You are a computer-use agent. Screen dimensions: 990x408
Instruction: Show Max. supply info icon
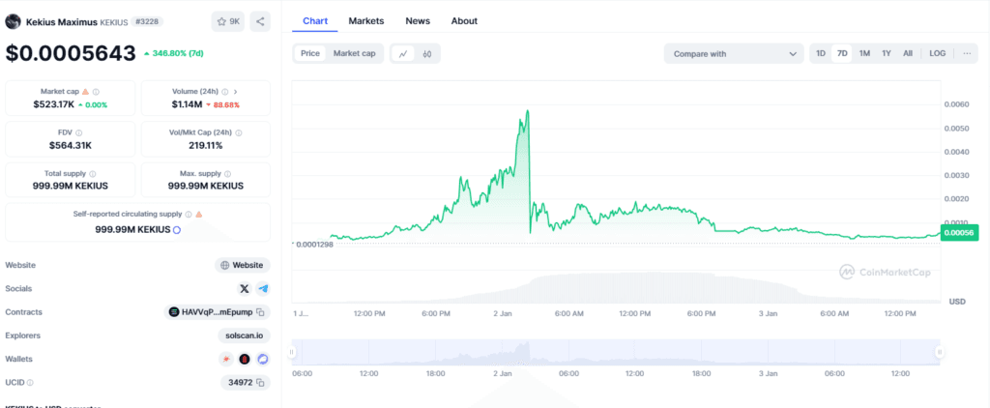pos(228,174)
